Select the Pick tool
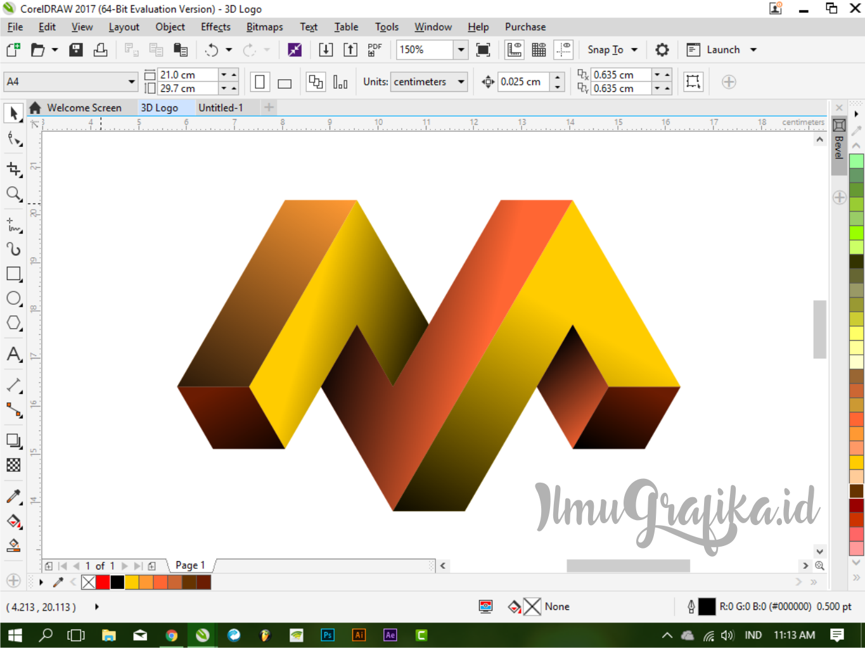The image size is (865, 648). click(x=13, y=113)
